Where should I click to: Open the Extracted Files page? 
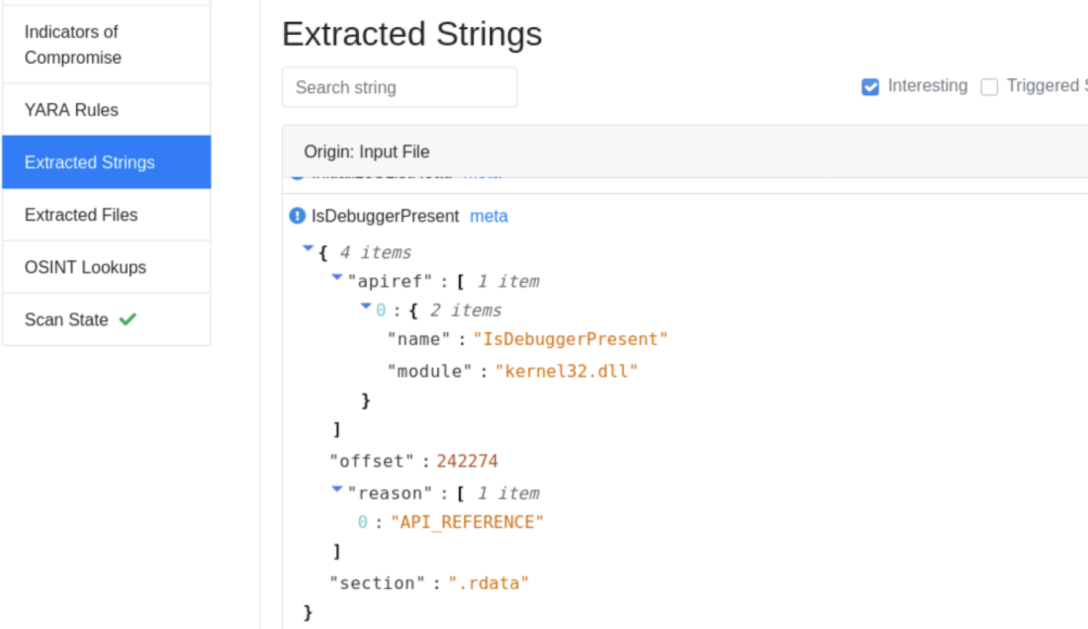81,214
